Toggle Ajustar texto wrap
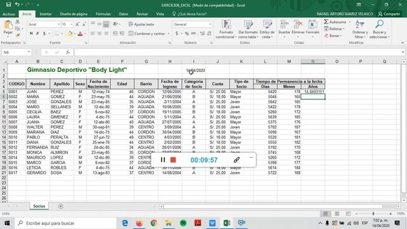Screen dimensions: 407x229 pyautogui.click(x=141, y=24)
